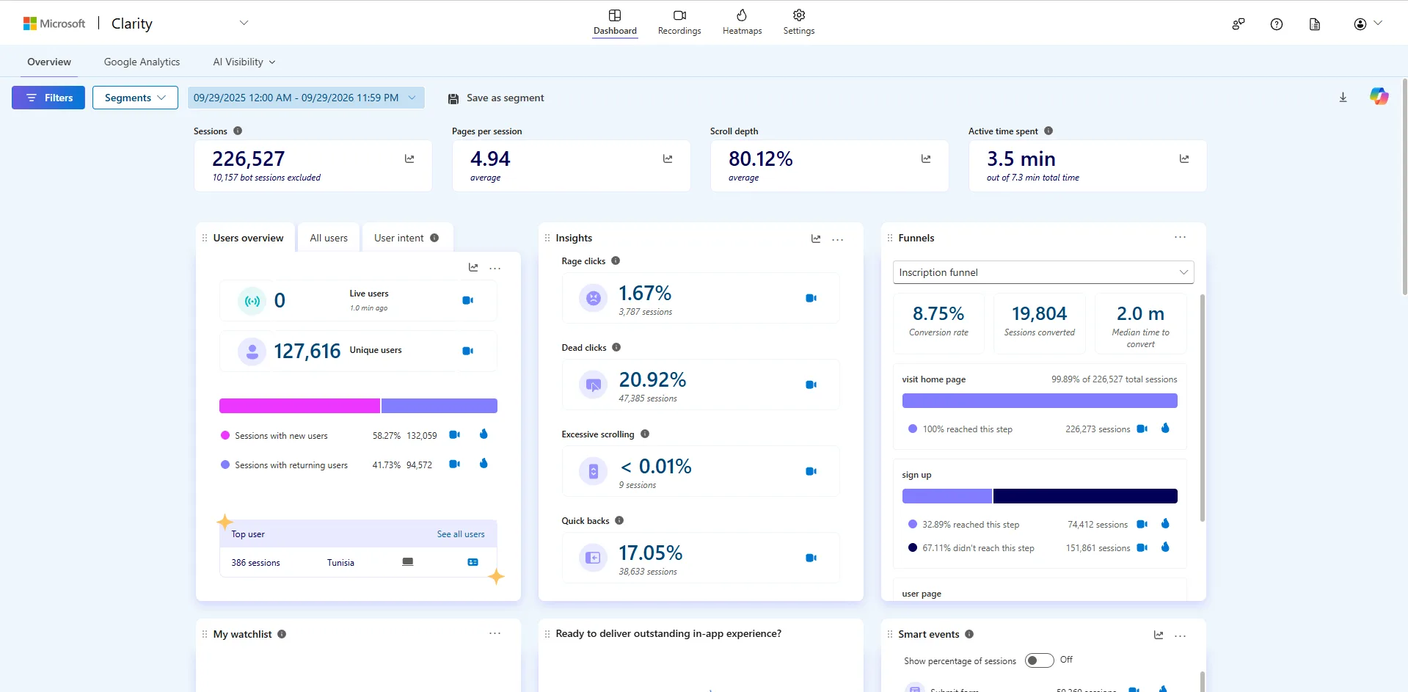Viewport: 1408px width, 692px height.
Task: Expand the Segments dropdown
Action: tap(135, 98)
